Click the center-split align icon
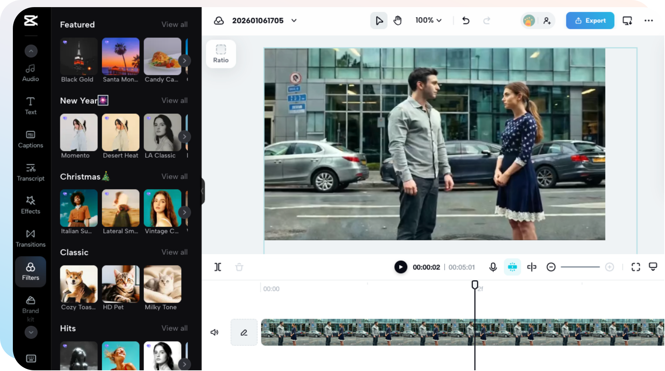Image resolution: width=665 pixels, height=371 pixels. pos(532,267)
